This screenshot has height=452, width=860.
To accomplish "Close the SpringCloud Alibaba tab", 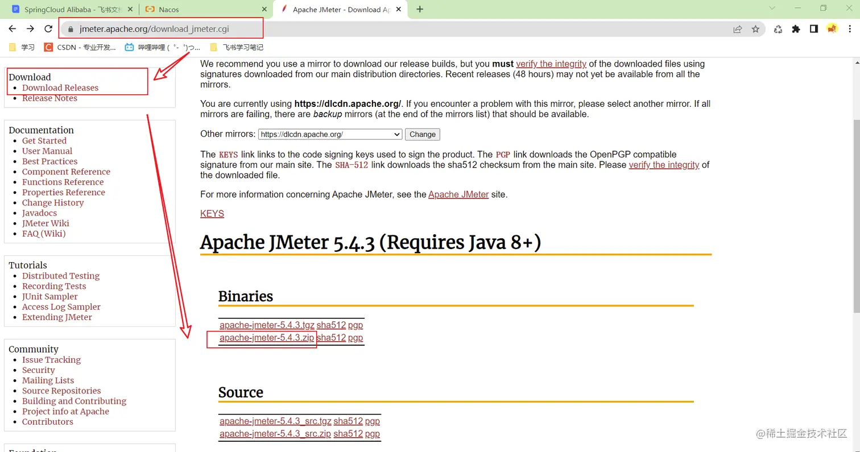I will pos(130,9).
